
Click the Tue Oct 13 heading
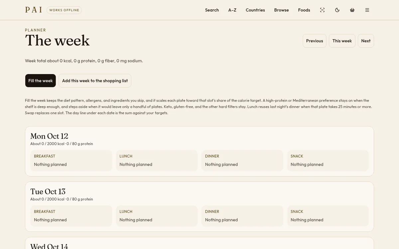pyautogui.click(x=48, y=192)
